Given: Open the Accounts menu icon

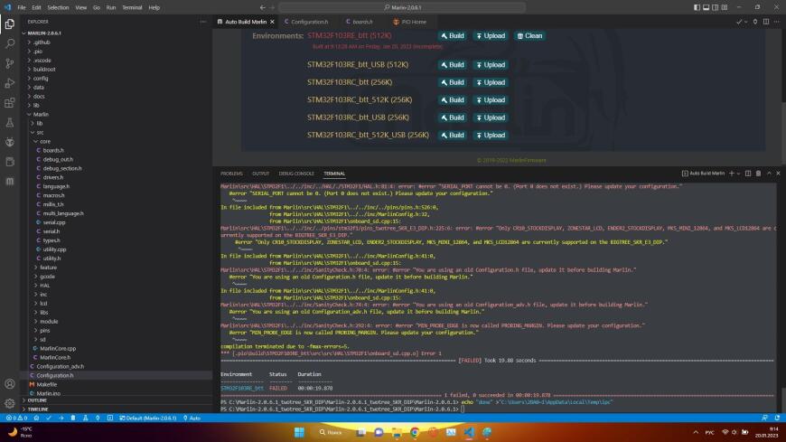Looking at the screenshot, I should (x=10, y=384).
